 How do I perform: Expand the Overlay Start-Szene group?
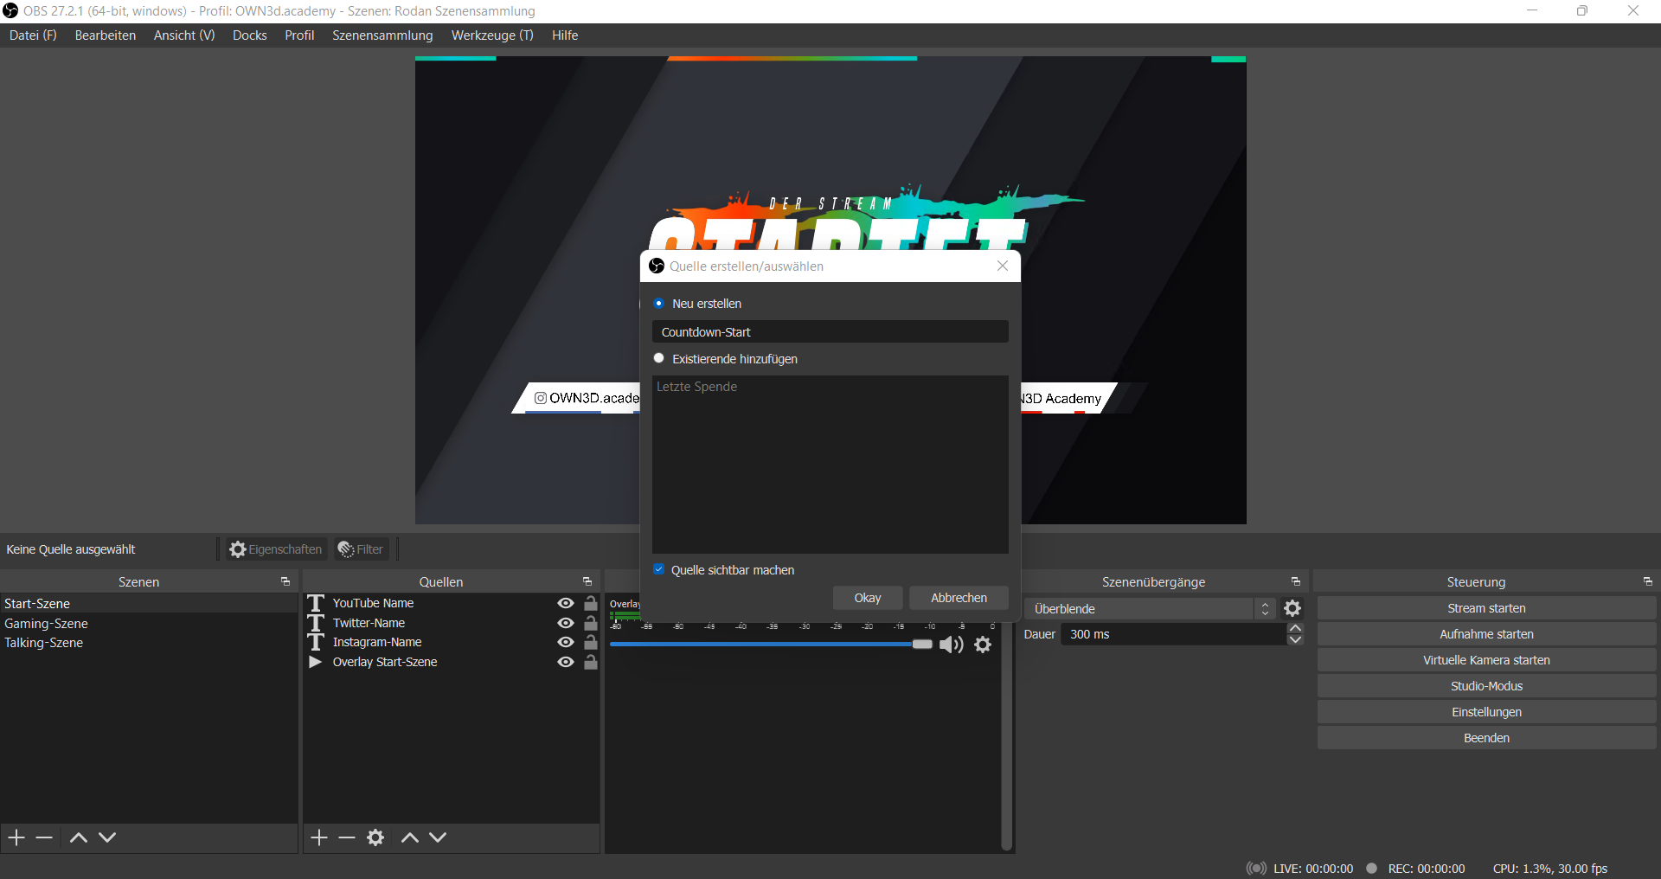coord(316,662)
